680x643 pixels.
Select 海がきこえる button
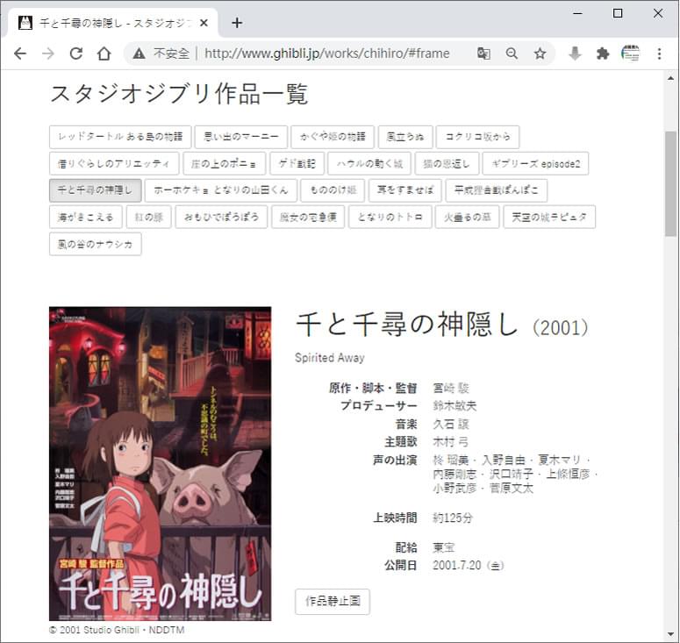click(x=86, y=217)
